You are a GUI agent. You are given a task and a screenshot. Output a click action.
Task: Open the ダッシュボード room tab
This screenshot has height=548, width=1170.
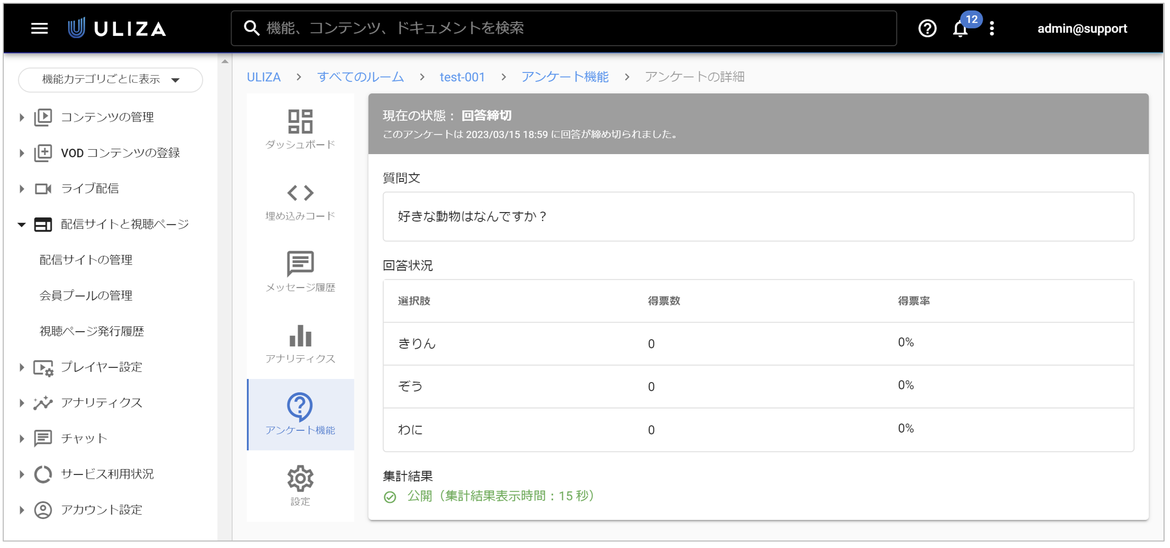300,129
